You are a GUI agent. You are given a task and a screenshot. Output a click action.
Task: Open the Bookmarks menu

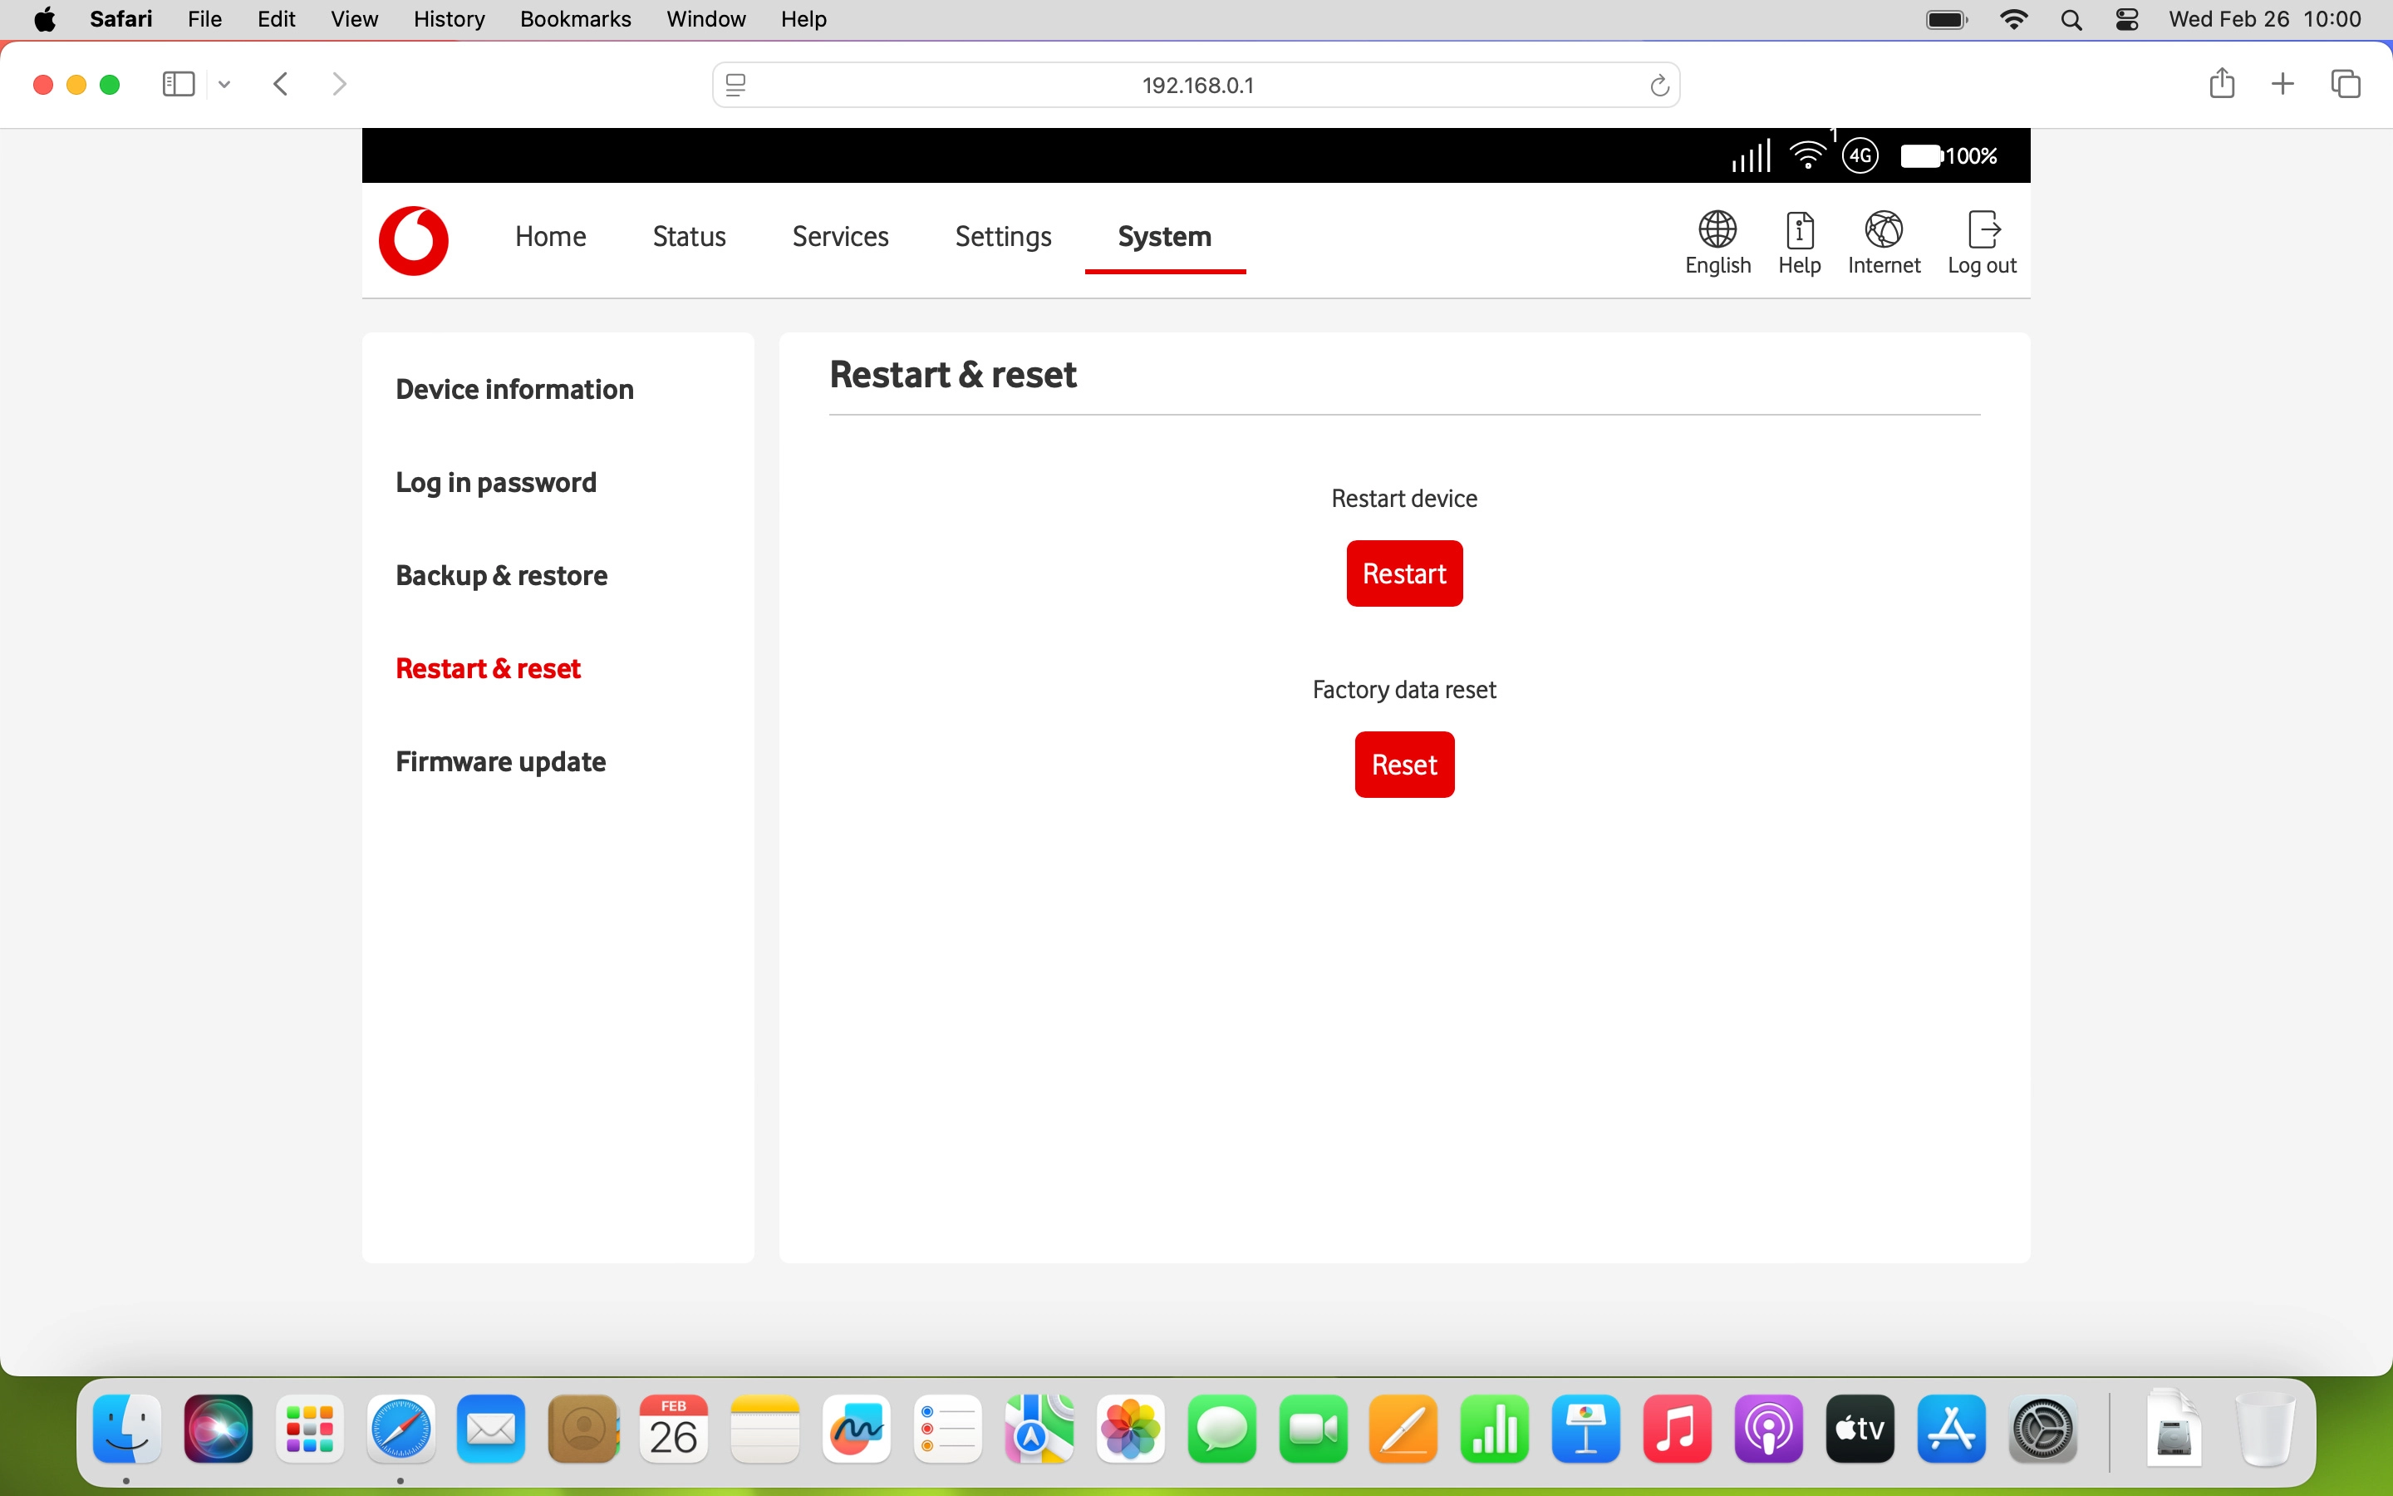(574, 19)
